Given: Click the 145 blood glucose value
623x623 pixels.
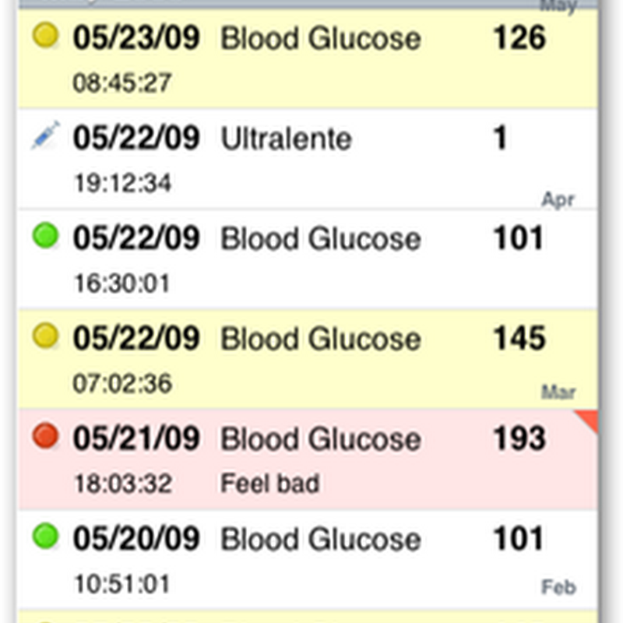Looking at the screenshot, I should [x=519, y=339].
